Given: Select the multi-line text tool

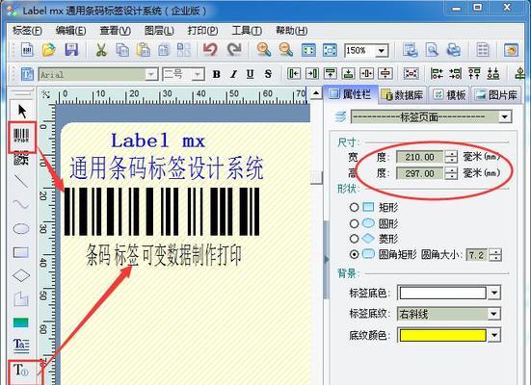Looking at the screenshot, I should [21, 345].
